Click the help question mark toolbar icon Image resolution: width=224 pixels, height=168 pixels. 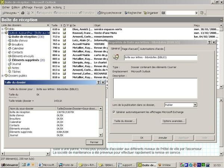pos(202,13)
